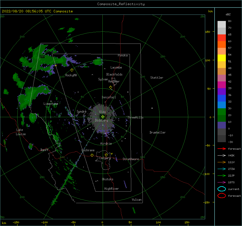Click the white plus marker east of ThreeHills
The width and height of the screenshot is (242, 226).
pos(152,108)
